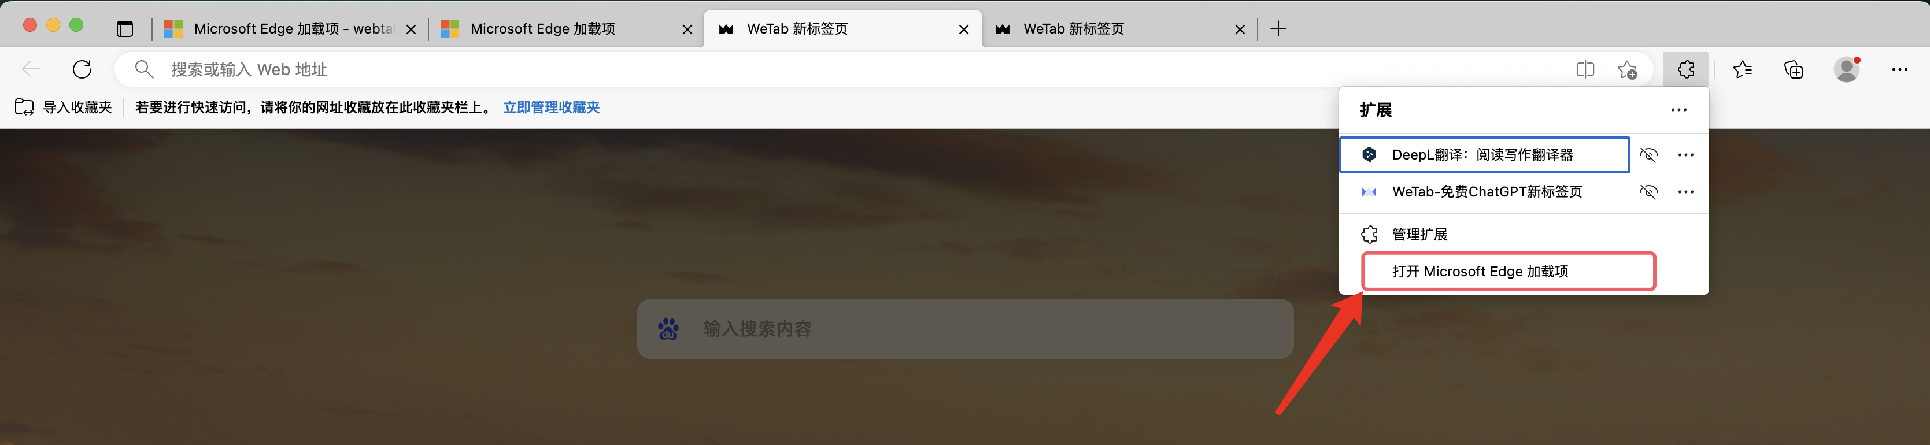Click the page refresh icon
The width and height of the screenshot is (1930, 445).
click(82, 70)
